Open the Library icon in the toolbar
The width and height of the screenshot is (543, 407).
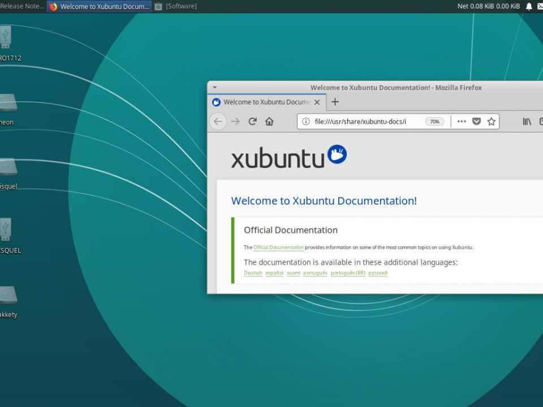point(527,122)
